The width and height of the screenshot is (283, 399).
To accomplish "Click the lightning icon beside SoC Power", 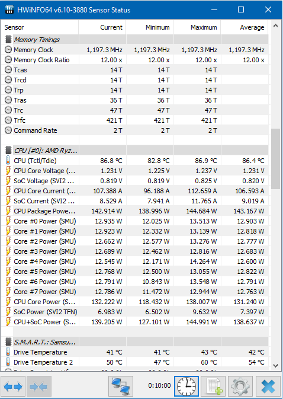I will [8, 312].
